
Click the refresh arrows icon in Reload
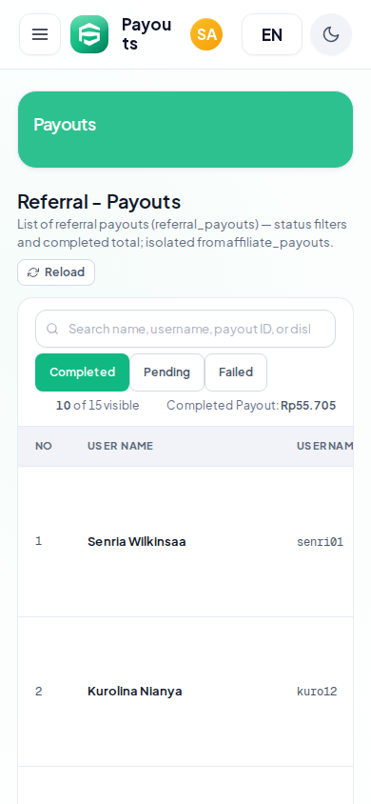coord(33,272)
